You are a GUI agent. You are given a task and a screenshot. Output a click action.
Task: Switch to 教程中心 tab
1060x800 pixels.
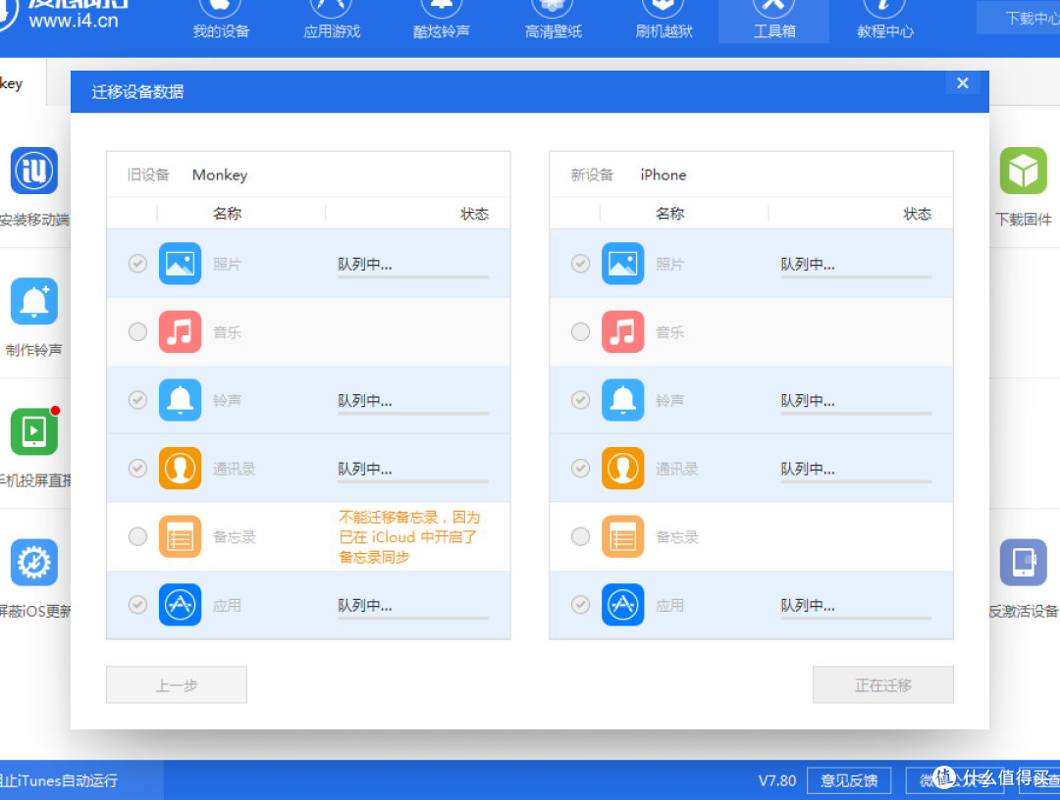click(885, 21)
